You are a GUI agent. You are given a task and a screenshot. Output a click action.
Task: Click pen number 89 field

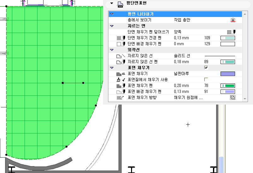[206, 62]
